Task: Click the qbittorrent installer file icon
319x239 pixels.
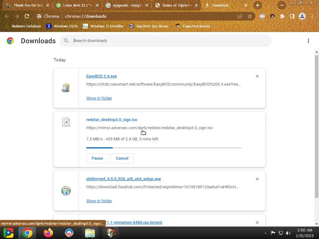Action: point(66,191)
